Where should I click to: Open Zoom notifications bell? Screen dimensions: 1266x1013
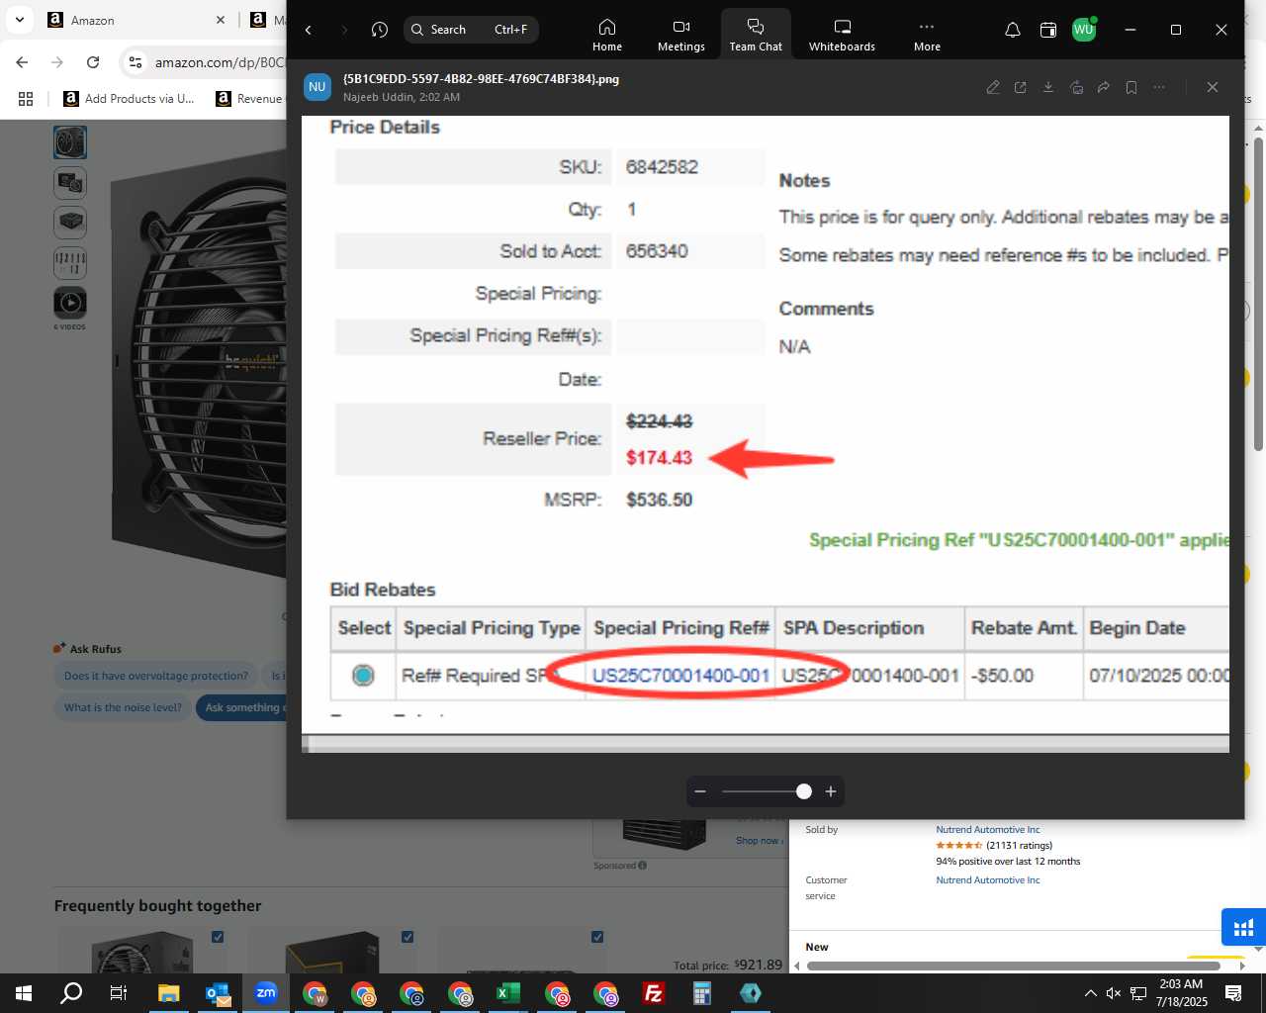click(x=1013, y=30)
